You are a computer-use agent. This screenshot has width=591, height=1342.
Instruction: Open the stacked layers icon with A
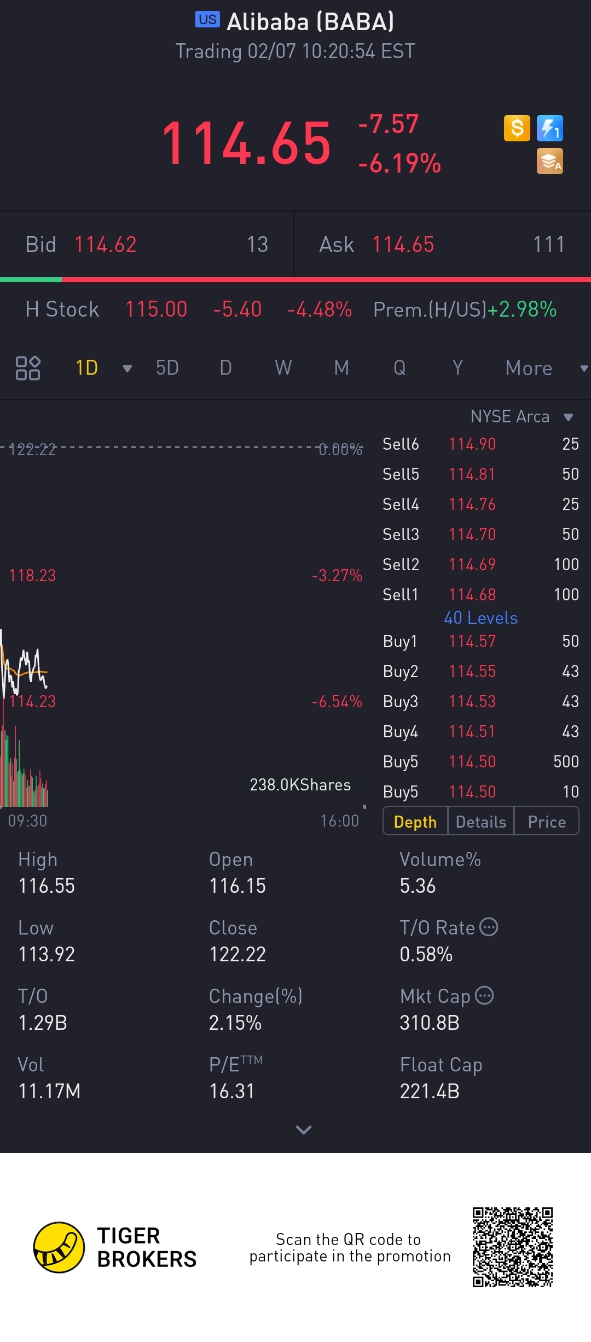point(549,162)
